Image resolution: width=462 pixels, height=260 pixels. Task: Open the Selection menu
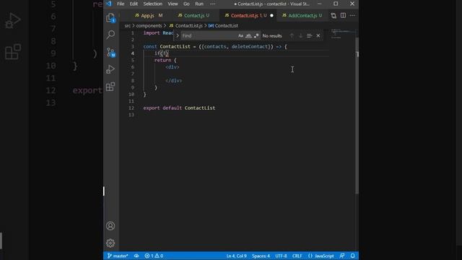pos(152,4)
